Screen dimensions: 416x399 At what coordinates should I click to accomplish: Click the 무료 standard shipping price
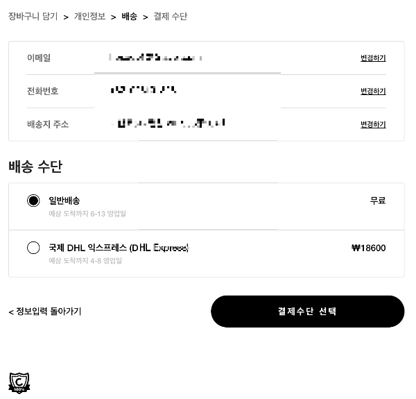pos(378,201)
